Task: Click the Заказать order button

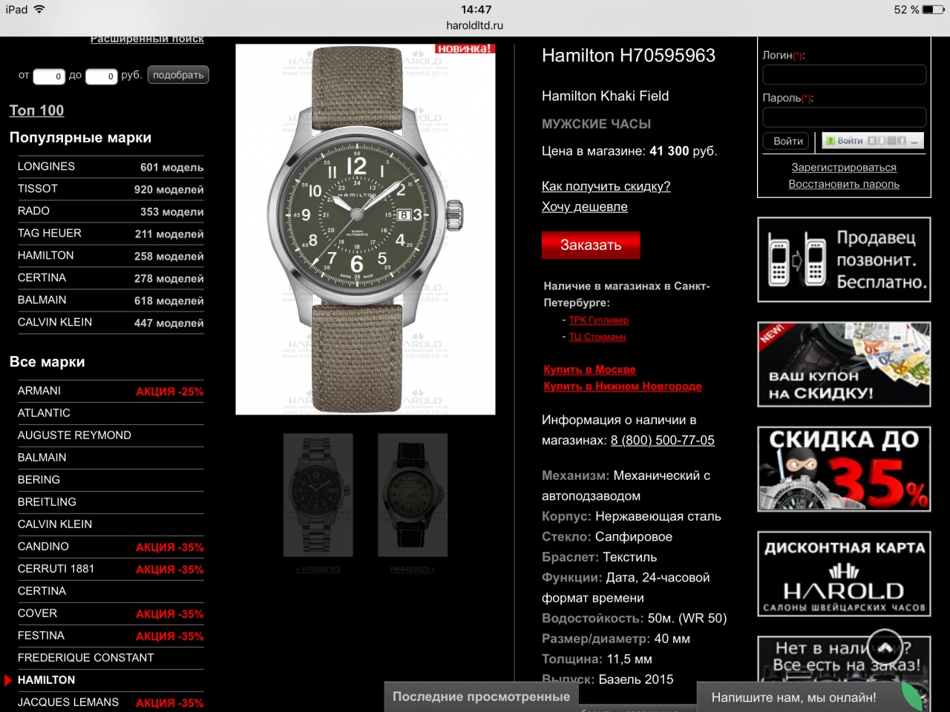Action: [591, 245]
